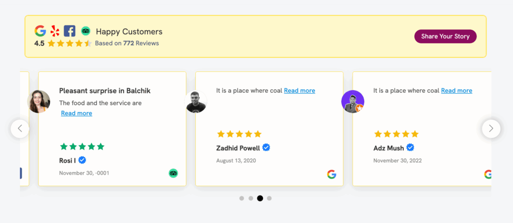Click the Google logo in the header
Screen dimensions: 513x223
[x=40, y=31]
